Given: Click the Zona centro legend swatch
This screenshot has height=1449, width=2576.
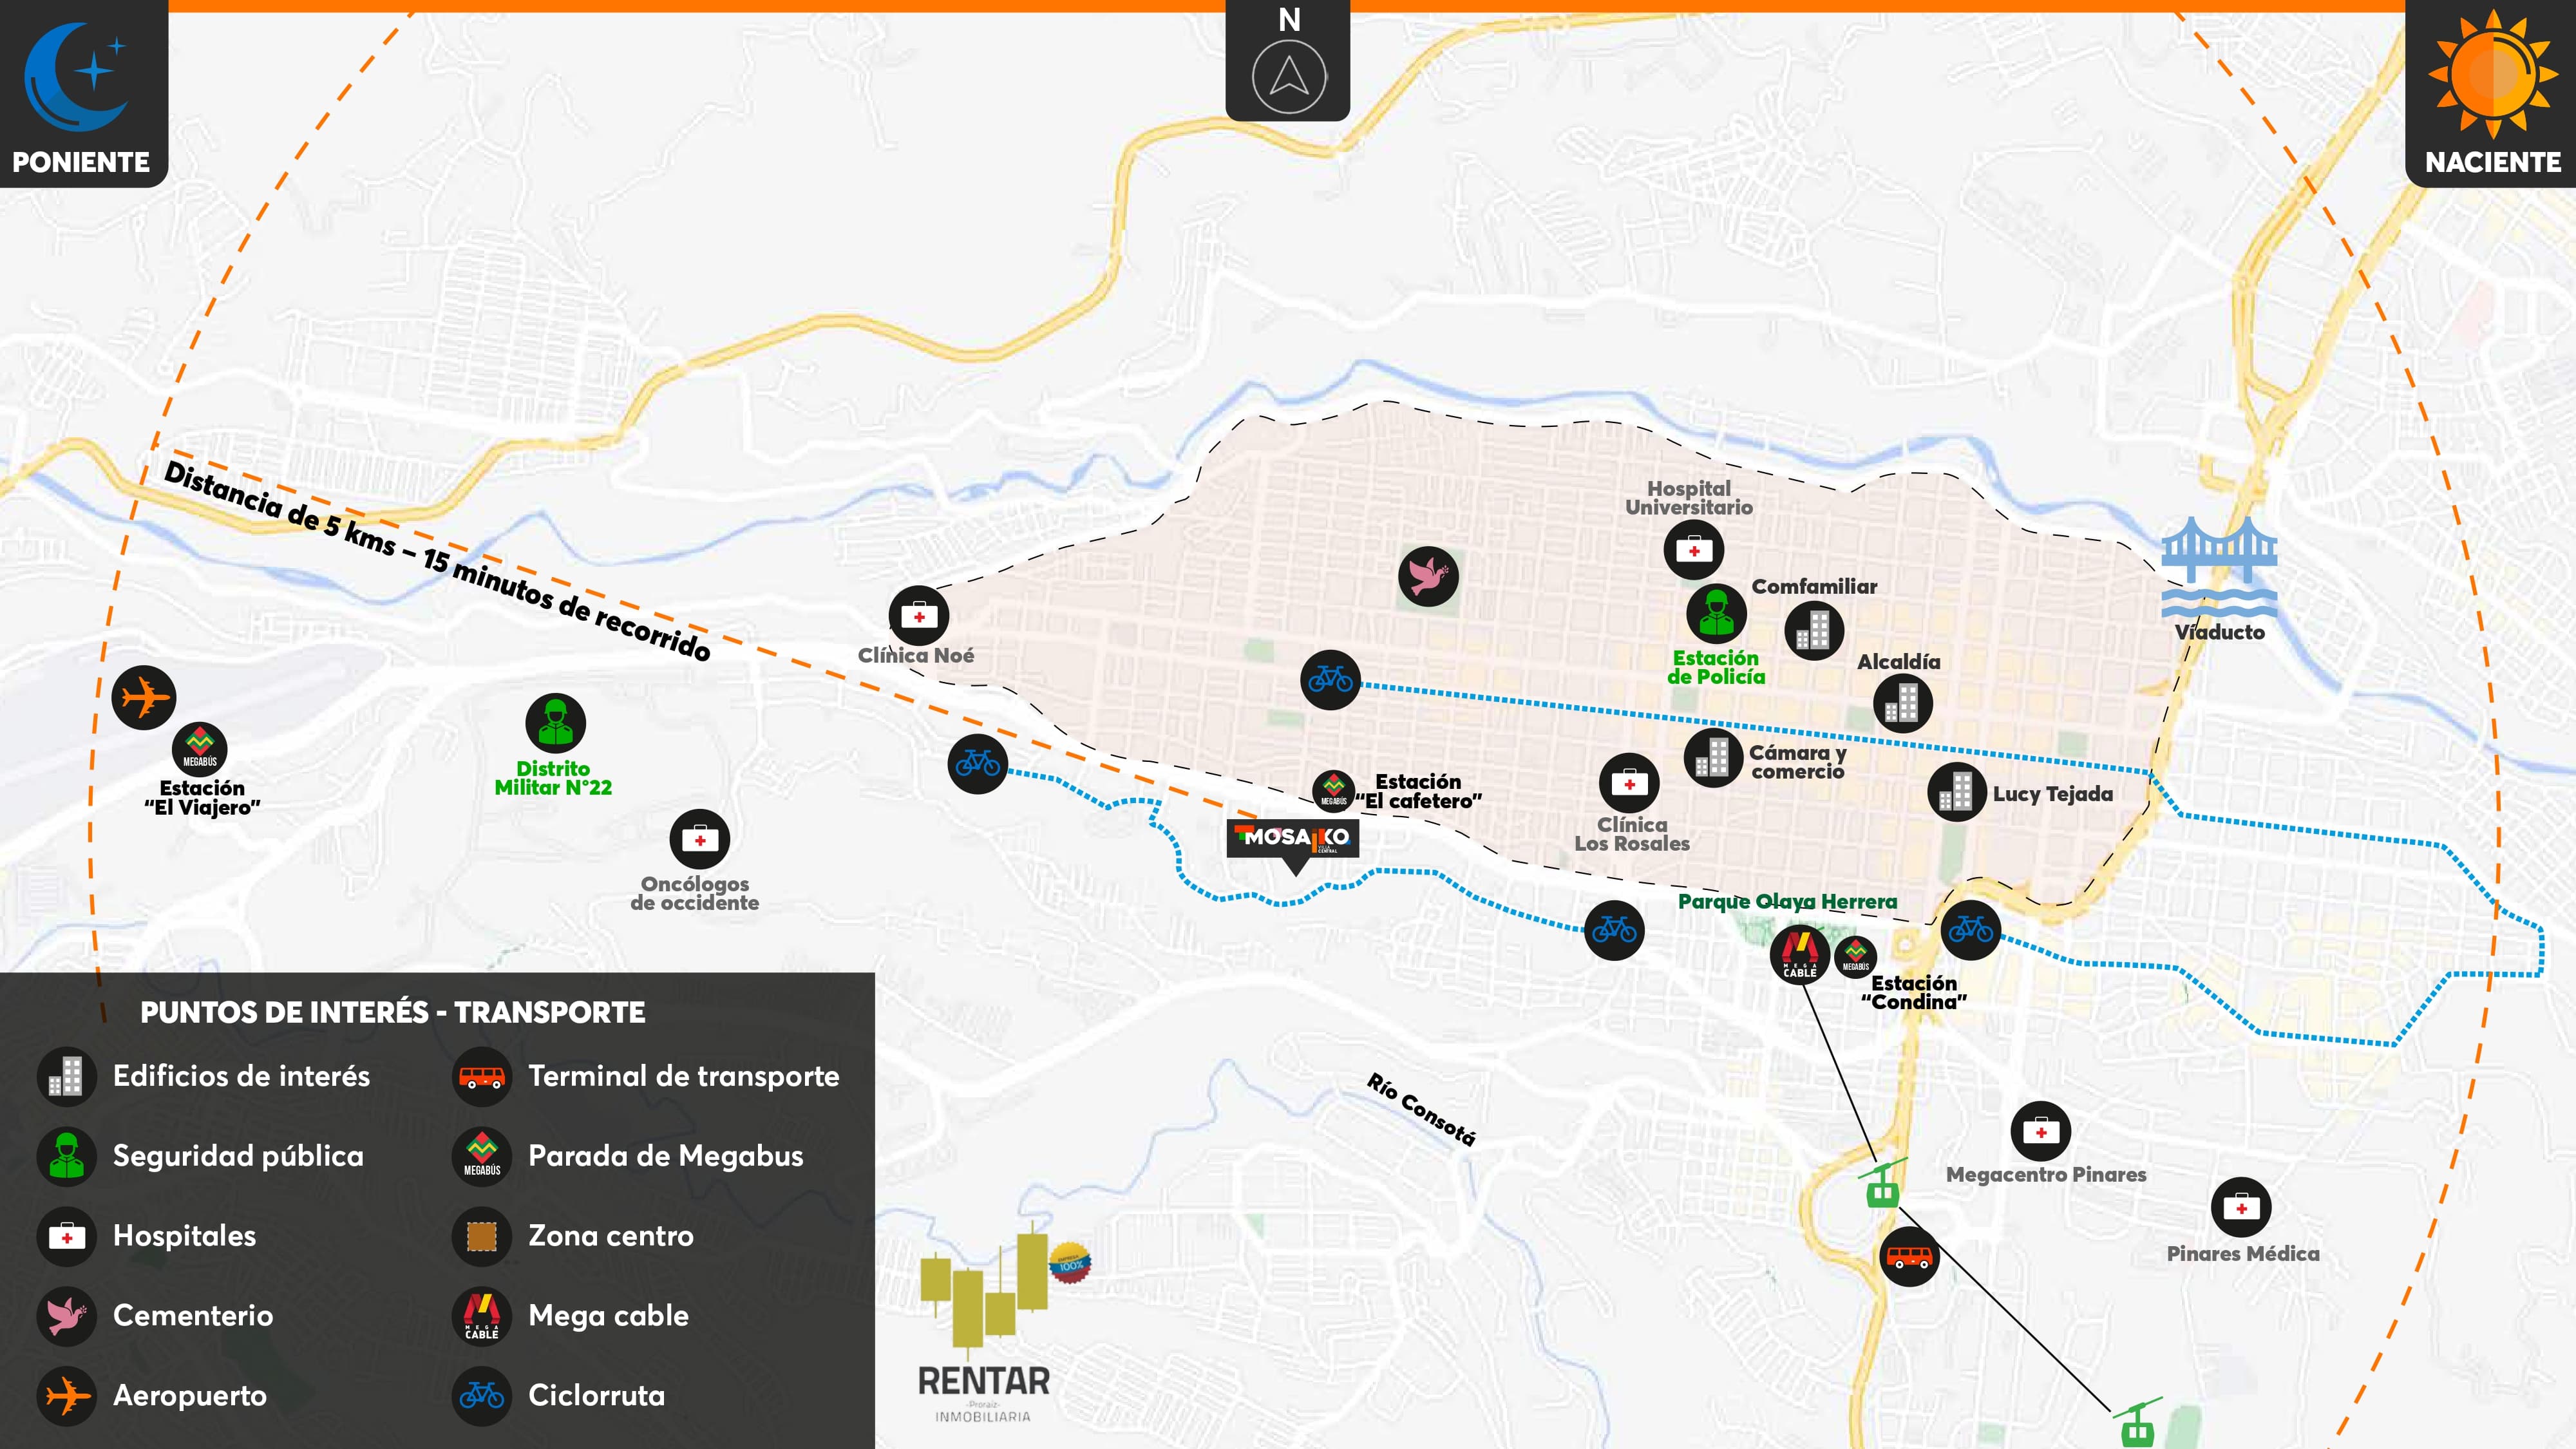Looking at the screenshot, I should click(x=482, y=1236).
